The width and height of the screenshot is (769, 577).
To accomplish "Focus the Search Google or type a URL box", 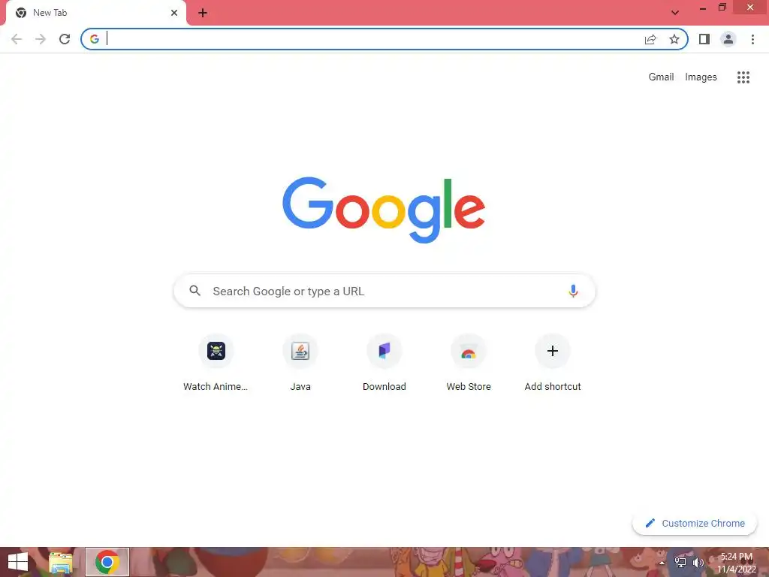I will (x=384, y=291).
